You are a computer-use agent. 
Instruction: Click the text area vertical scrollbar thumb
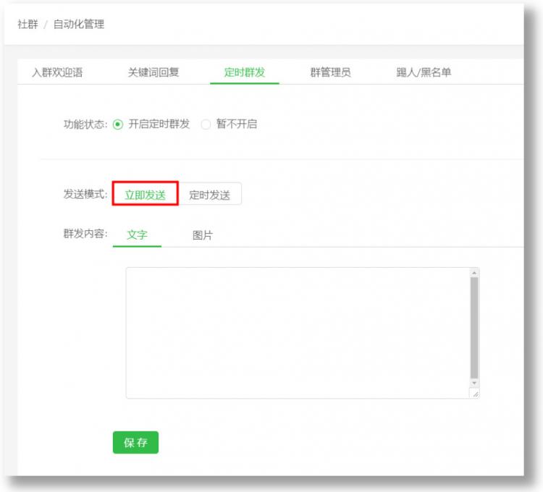[474, 328]
